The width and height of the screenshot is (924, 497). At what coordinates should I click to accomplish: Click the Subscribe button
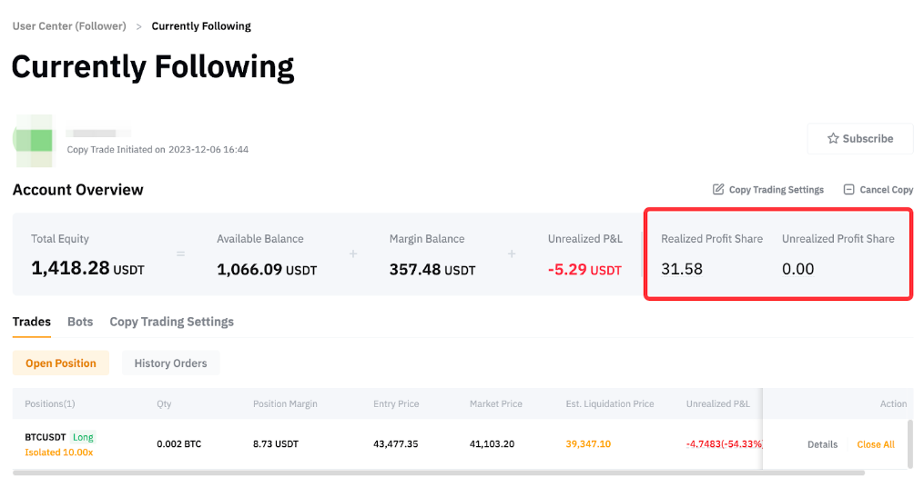tap(859, 139)
